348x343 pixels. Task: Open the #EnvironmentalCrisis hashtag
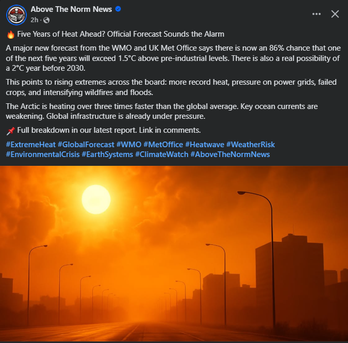click(43, 154)
